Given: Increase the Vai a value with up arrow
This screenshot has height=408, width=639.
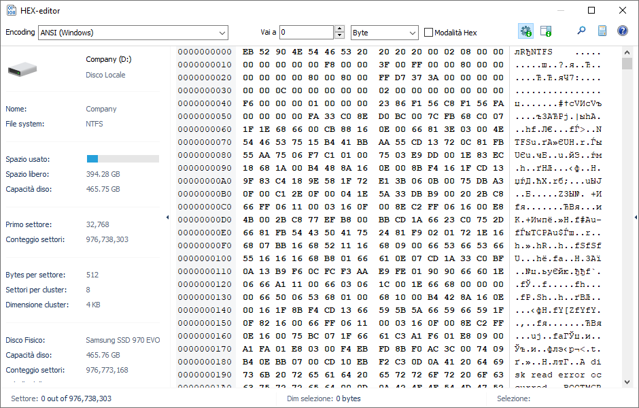Looking at the screenshot, I should (x=339, y=29).
